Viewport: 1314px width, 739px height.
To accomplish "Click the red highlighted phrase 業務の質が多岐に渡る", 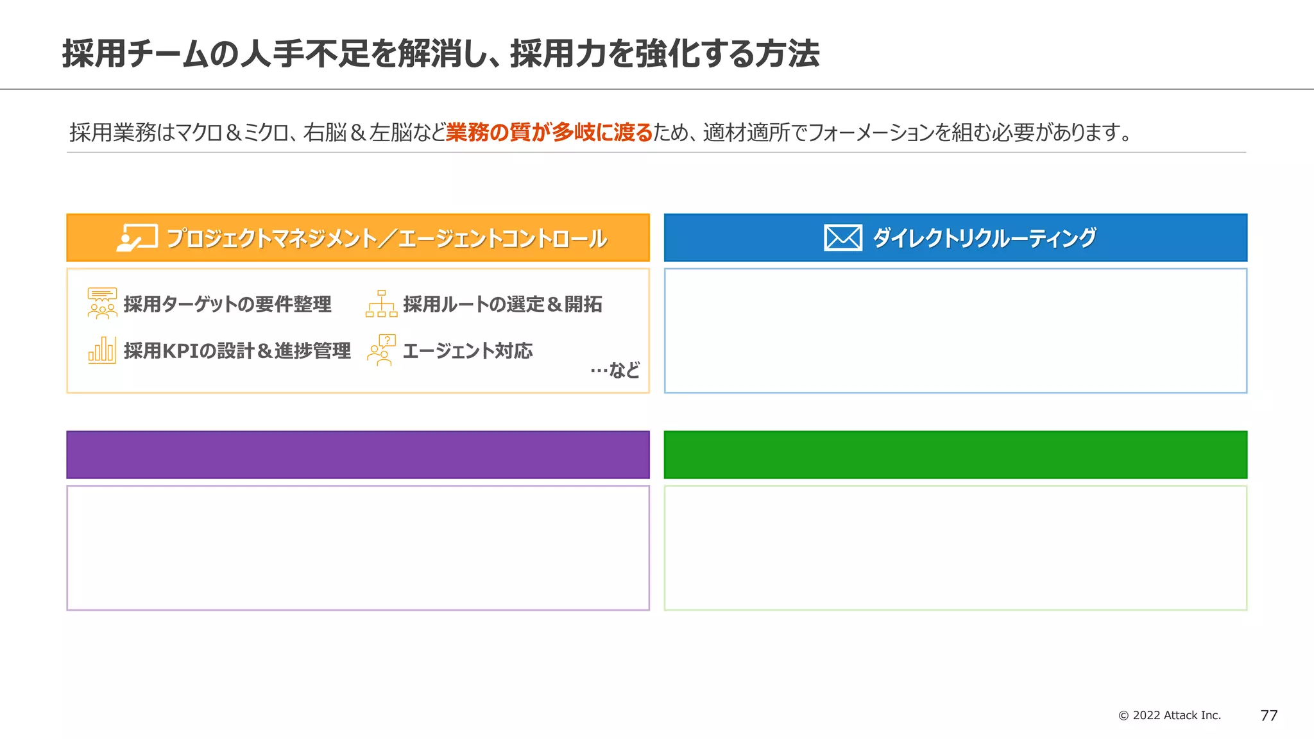I will pos(549,132).
